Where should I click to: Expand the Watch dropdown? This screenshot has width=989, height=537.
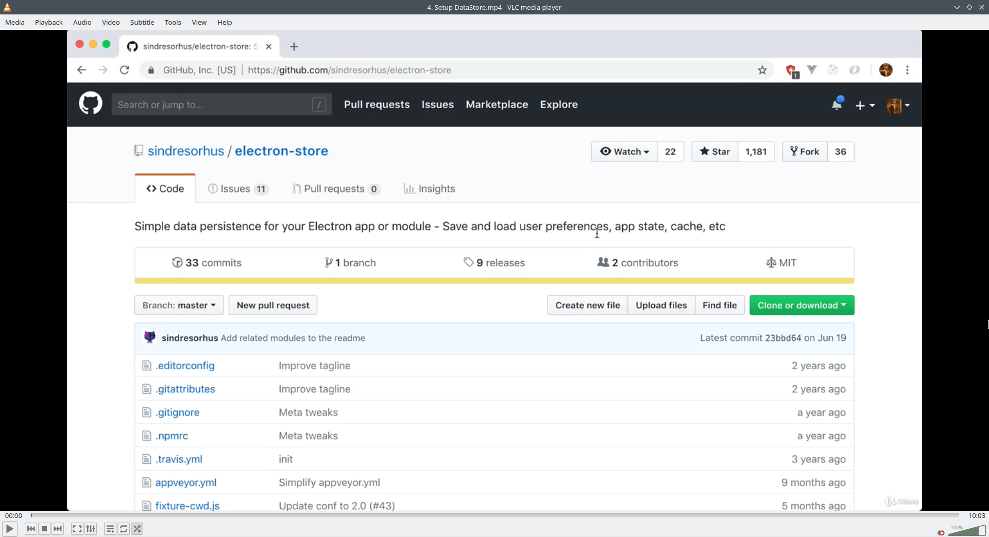(x=624, y=151)
